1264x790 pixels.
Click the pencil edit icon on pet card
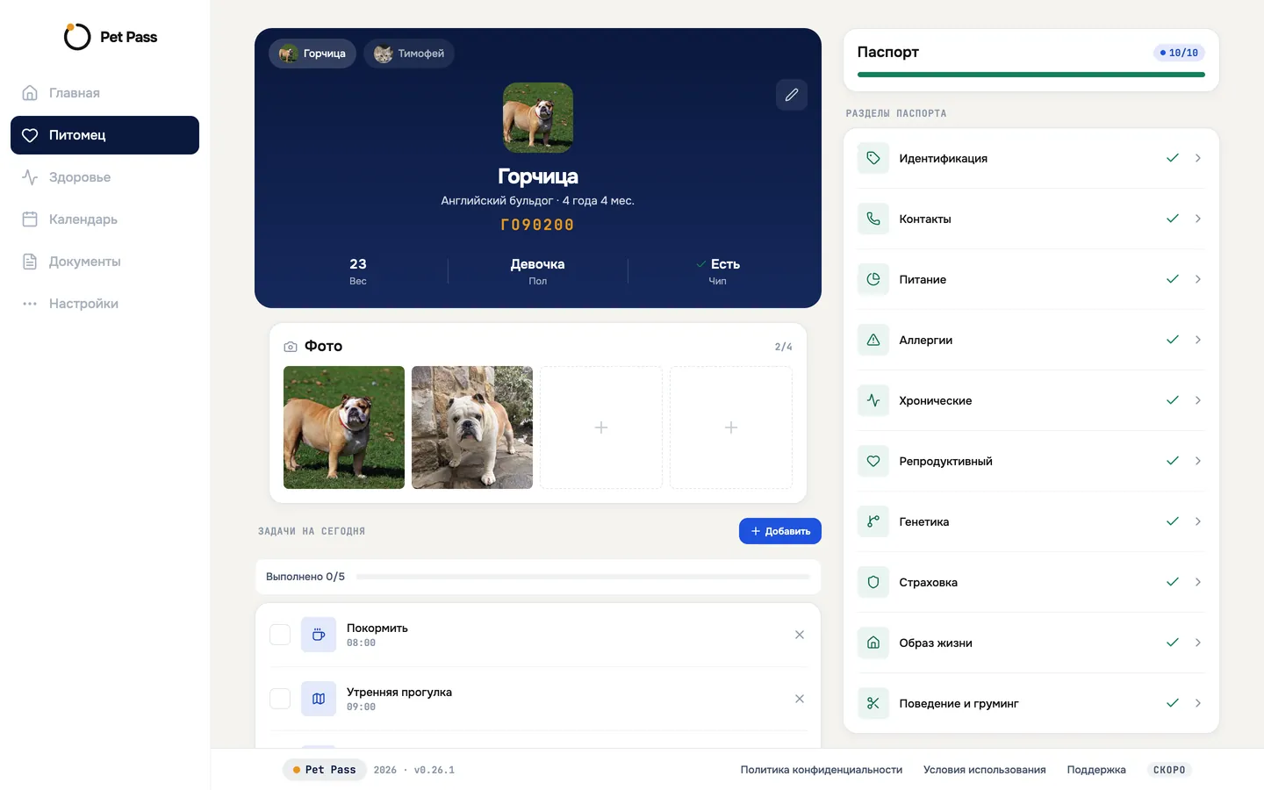791,95
